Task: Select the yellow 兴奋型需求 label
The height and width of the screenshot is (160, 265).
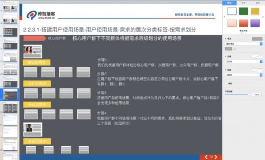Action: tap(37, 104)
